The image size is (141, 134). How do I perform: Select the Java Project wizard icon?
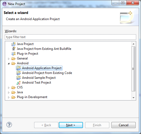click(13, 44)
